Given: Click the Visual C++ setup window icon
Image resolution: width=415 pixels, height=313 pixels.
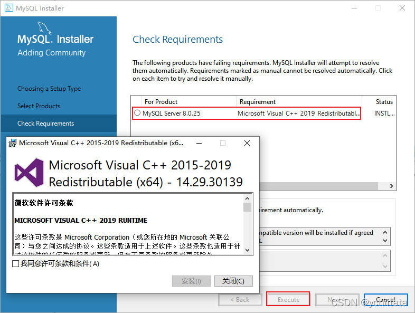Looking at the screenshot, I should tap(12, 143).
